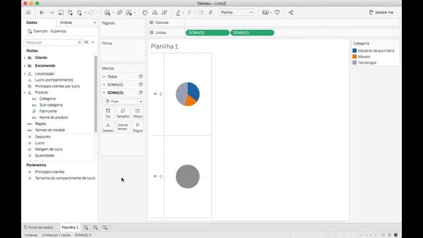Screen dimensions: 423x238
Task: Select the Categoria field
Action: pyautogui.click(x=48, y=99)
